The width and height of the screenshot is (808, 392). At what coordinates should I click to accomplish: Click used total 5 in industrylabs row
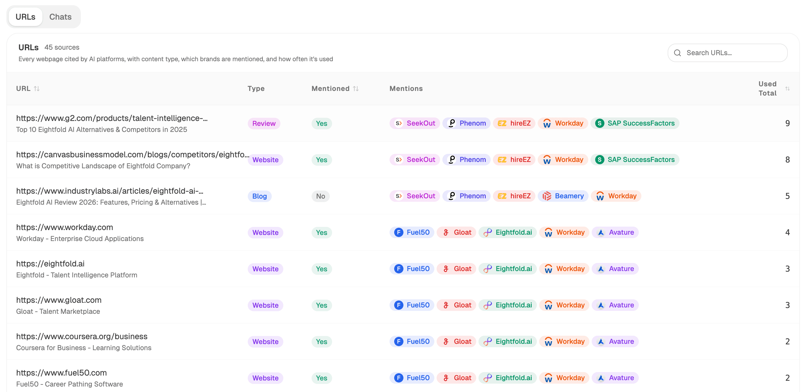point(787,196)
